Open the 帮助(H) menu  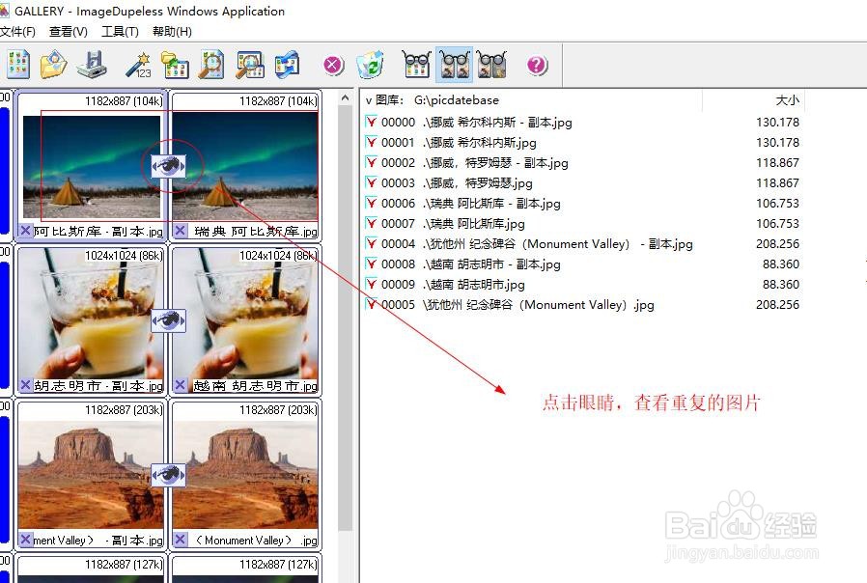coord(172,32)
